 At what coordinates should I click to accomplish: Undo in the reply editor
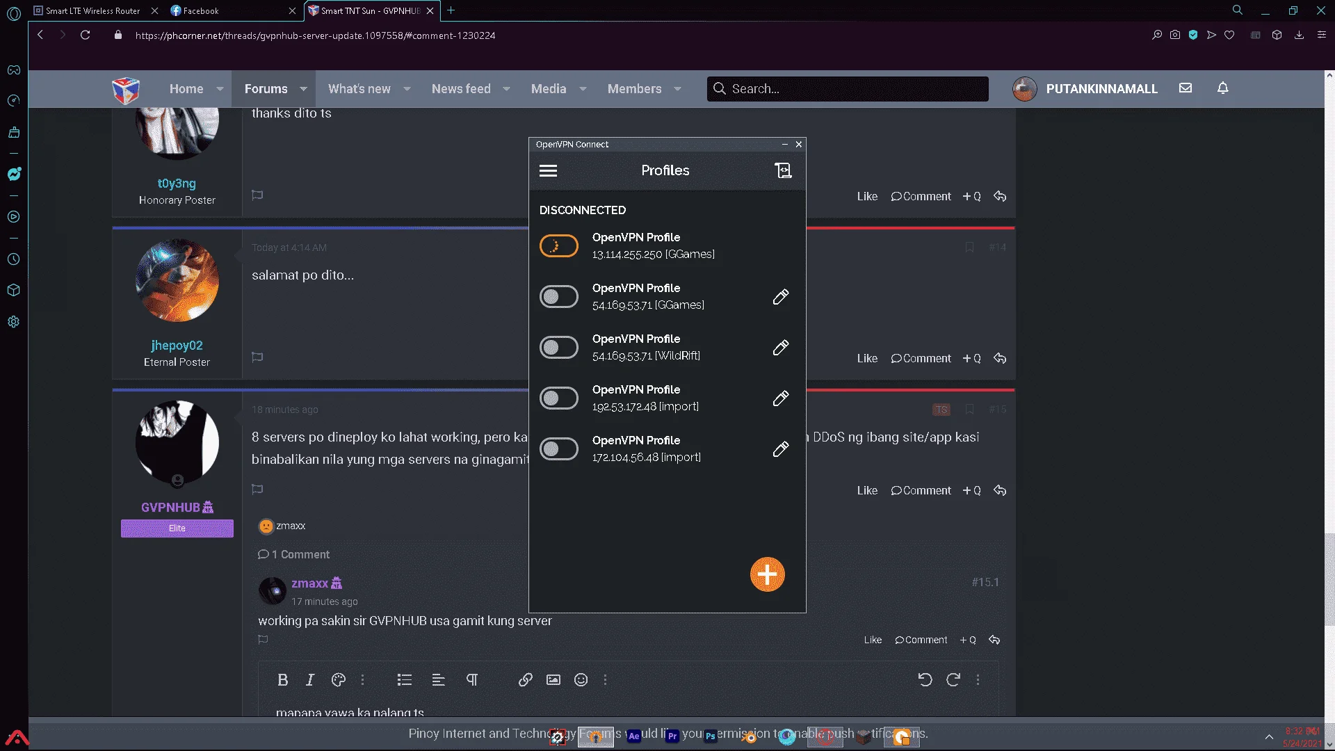click(x=925, y=680)
